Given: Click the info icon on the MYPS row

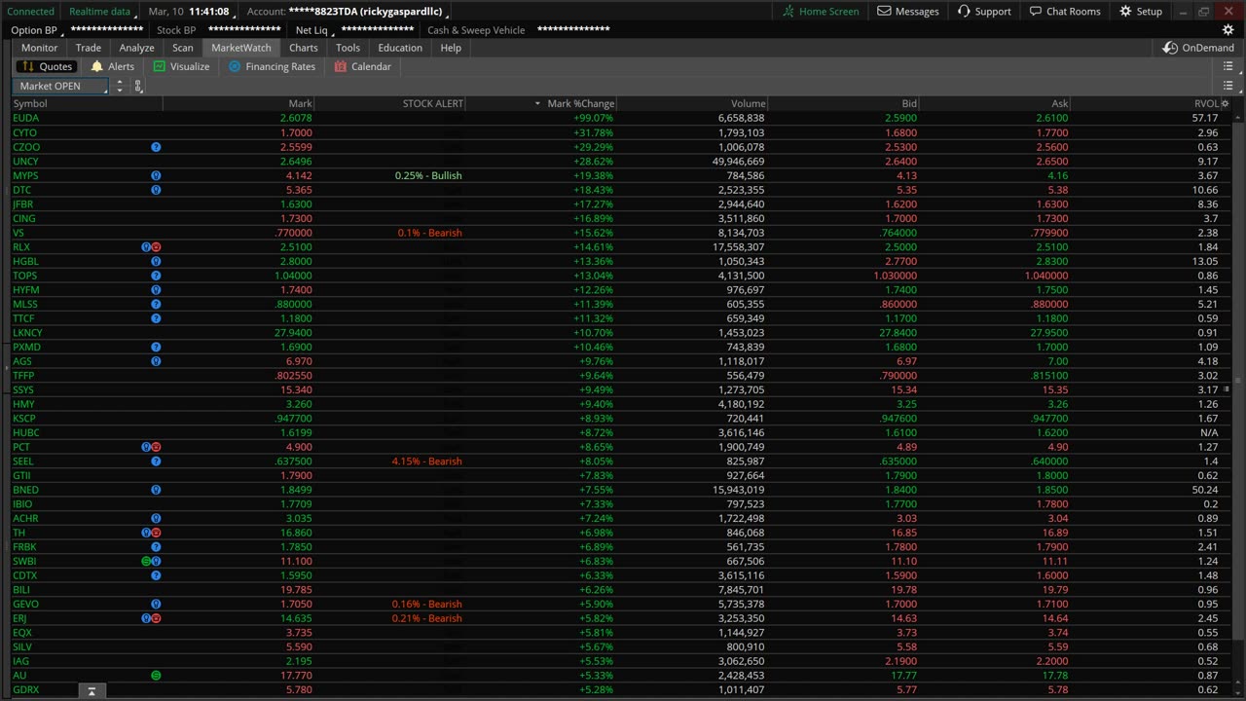Looking at the screenshot, I should [x=156, y=175].
